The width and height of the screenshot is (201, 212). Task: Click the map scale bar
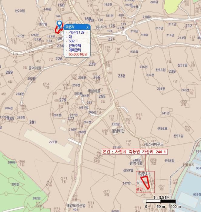(x=161, y=201)
